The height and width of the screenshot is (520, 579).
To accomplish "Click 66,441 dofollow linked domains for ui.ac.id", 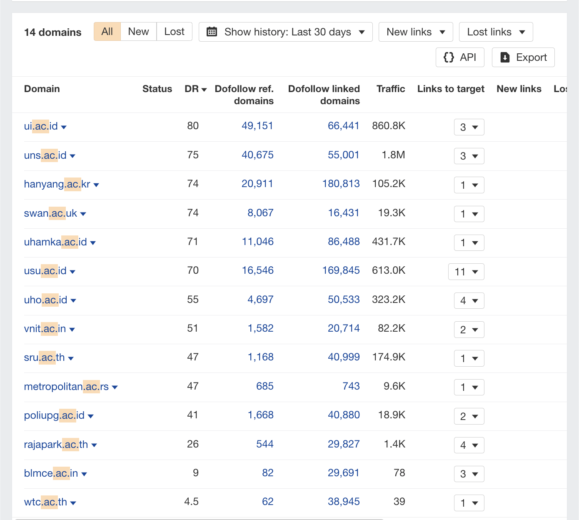I will (344, 125).
